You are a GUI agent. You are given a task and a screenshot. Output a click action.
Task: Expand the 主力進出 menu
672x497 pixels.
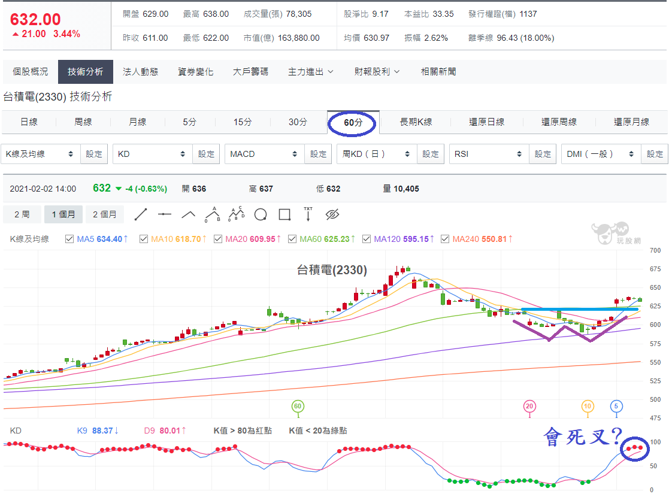tap(310, 72)
